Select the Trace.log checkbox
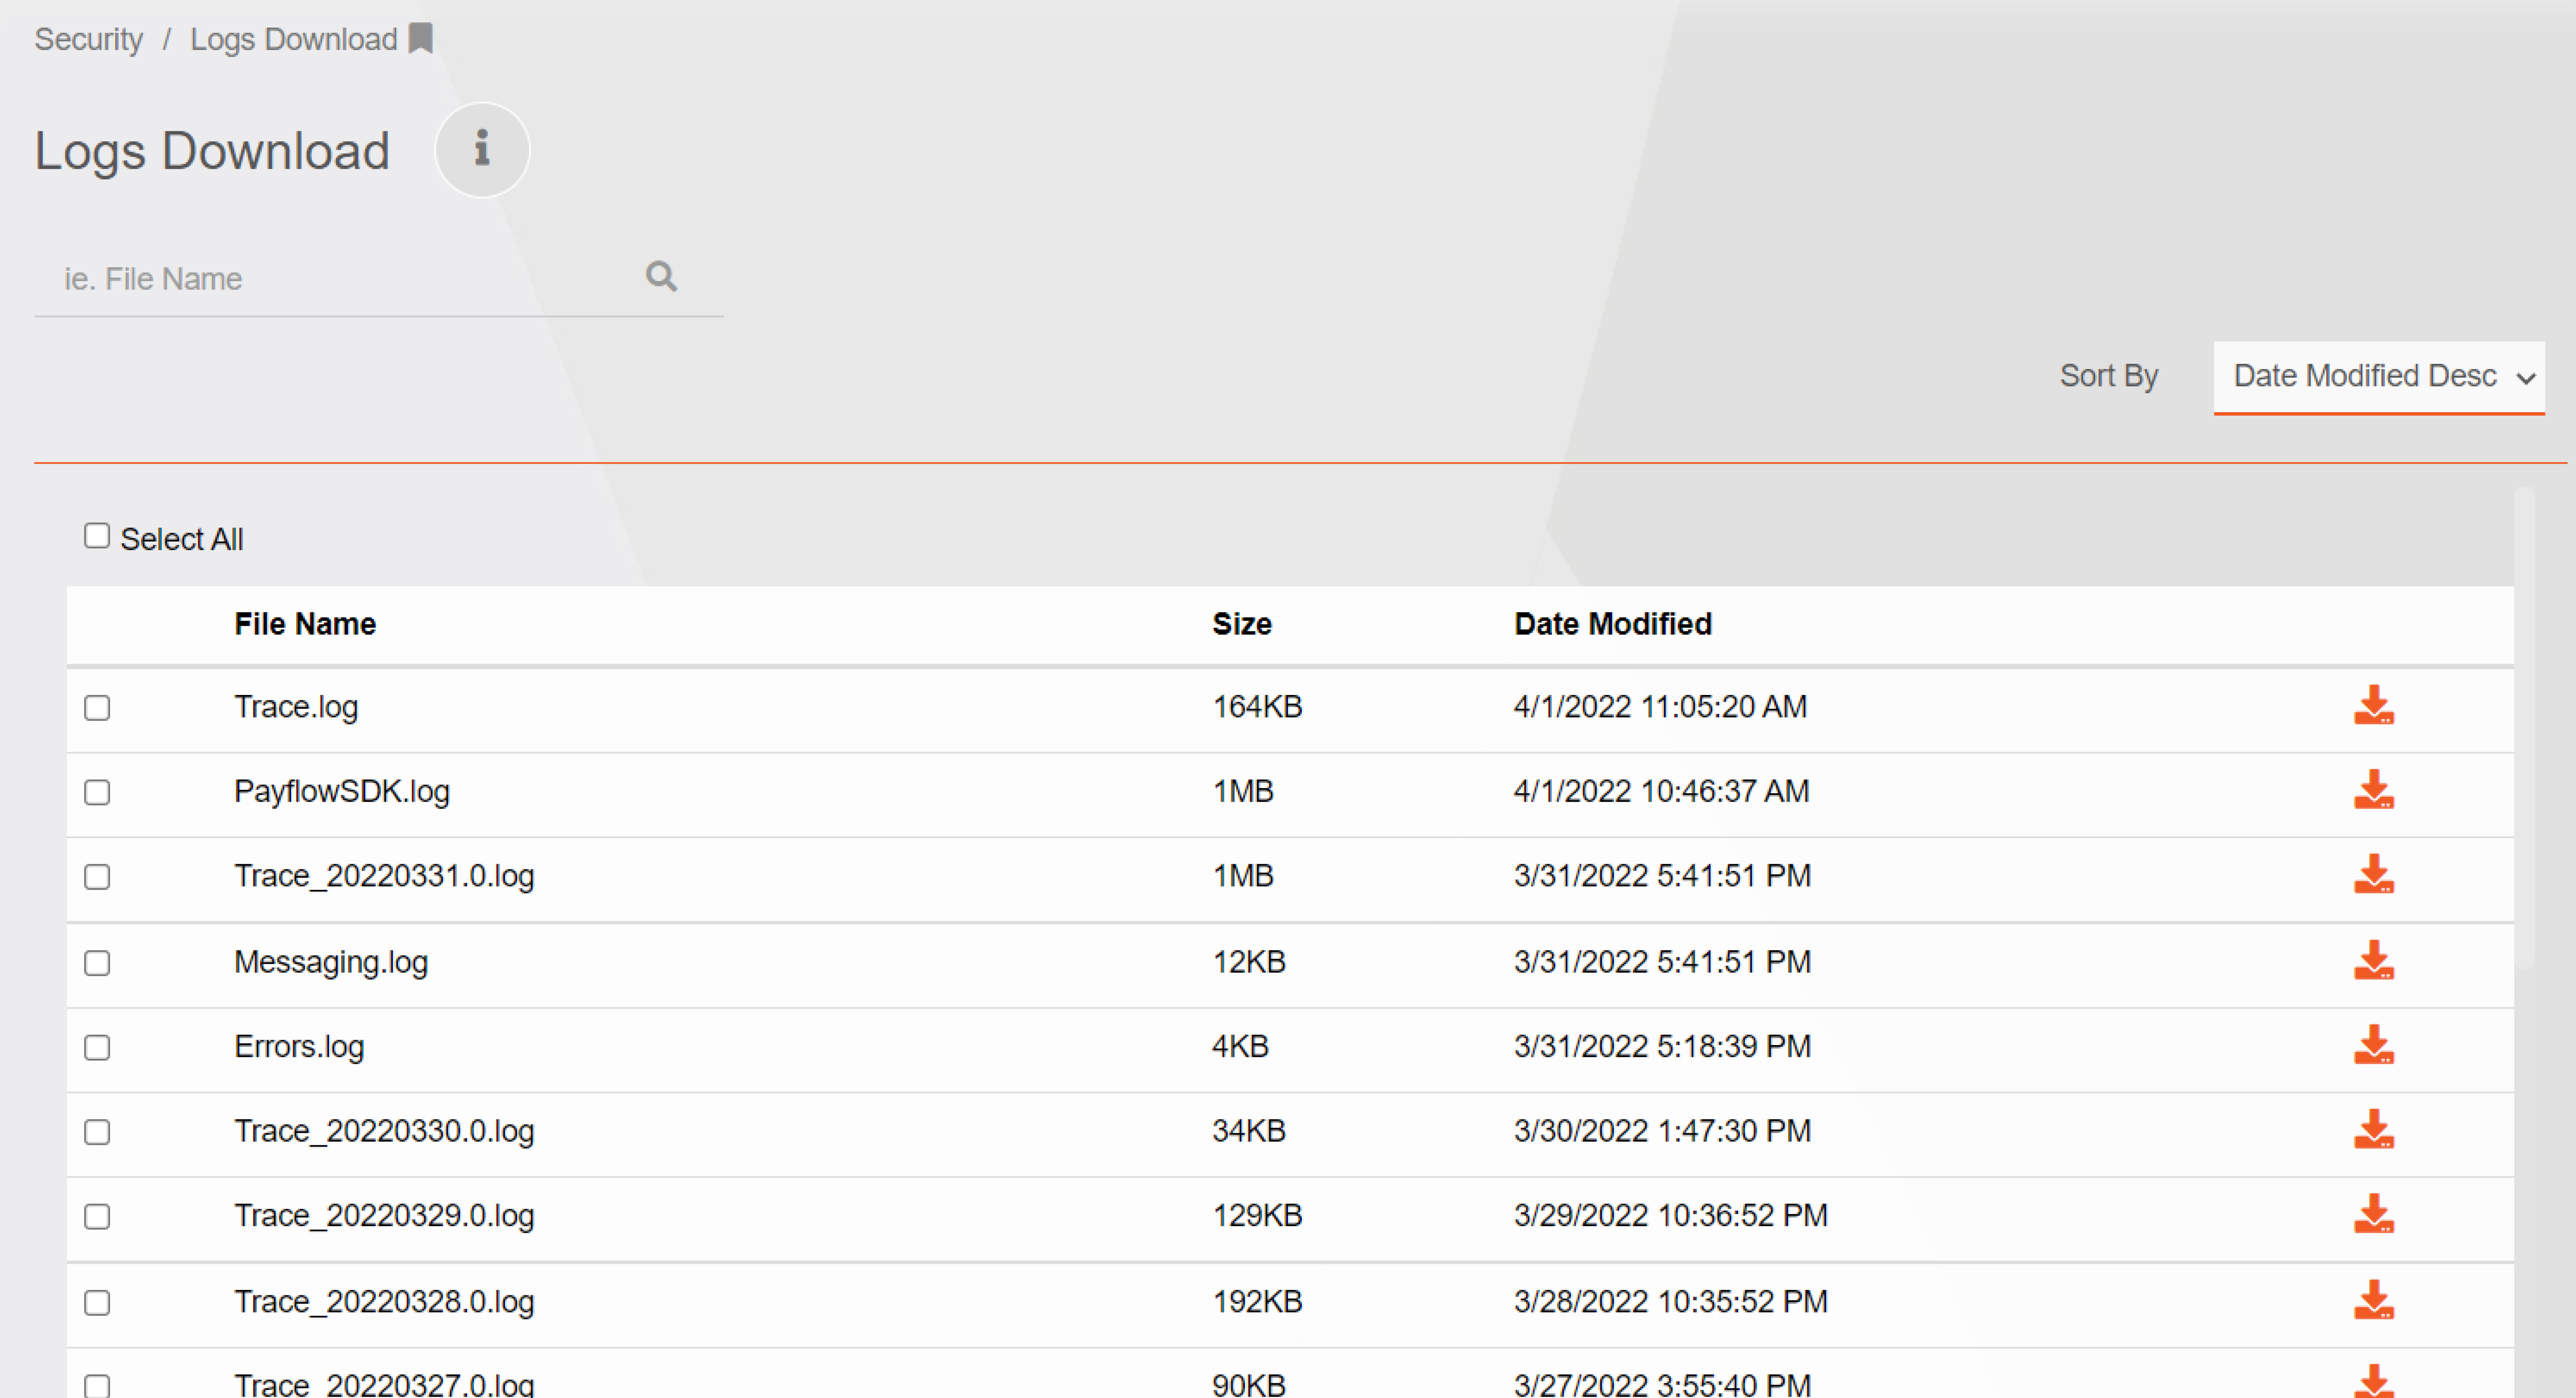 97,708
